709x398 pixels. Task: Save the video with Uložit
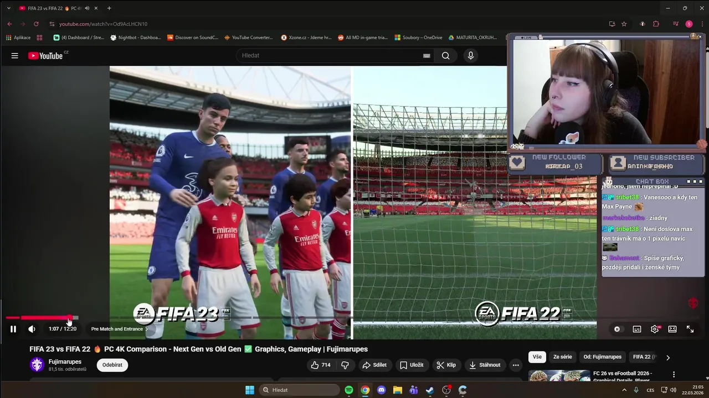click(412, 365)
